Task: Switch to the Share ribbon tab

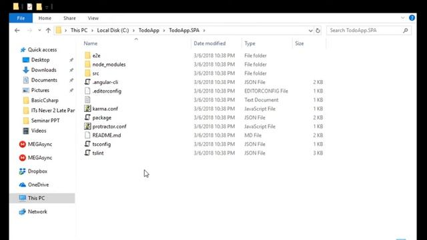Action: 69,18
